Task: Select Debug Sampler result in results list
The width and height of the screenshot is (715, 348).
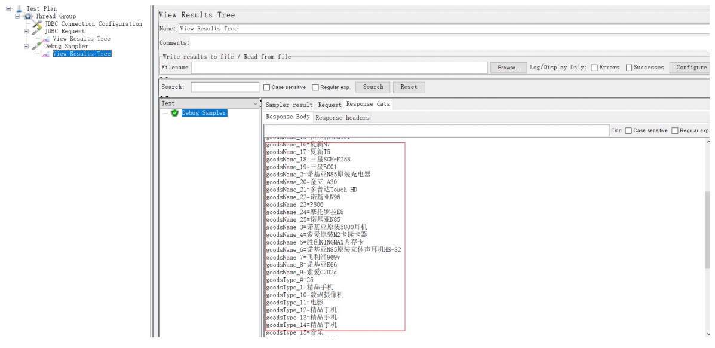Action: click(x=204, y=113)
